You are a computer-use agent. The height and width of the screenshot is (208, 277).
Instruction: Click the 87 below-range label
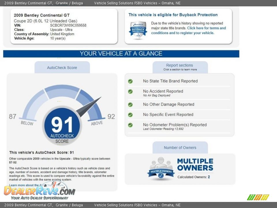(12, 116)
